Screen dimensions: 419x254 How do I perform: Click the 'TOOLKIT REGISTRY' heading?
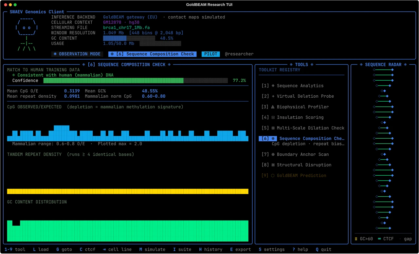(x=280, y=70)
